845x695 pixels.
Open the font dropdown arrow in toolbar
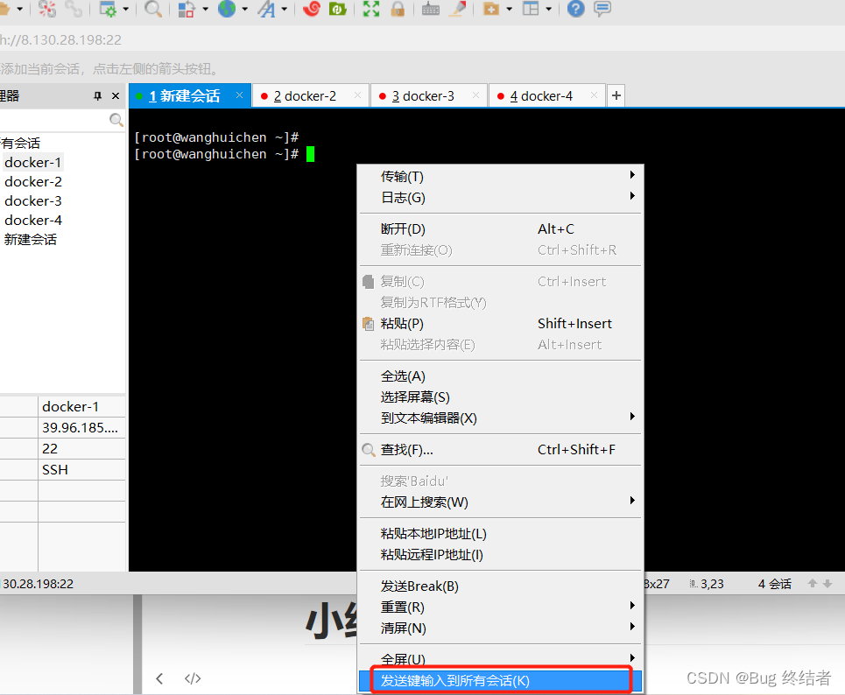pyautogui.click(x=285, y=10)
